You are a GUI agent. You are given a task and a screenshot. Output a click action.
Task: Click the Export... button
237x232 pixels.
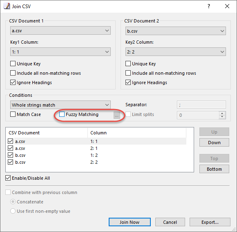[x=210, y=222]
